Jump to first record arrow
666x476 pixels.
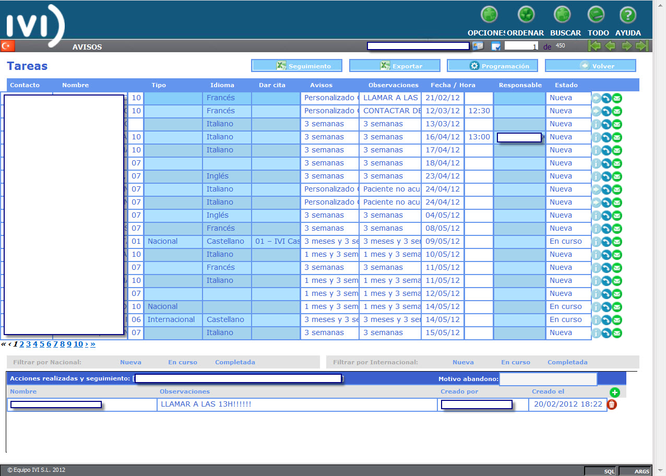click(x=594, y=46)
